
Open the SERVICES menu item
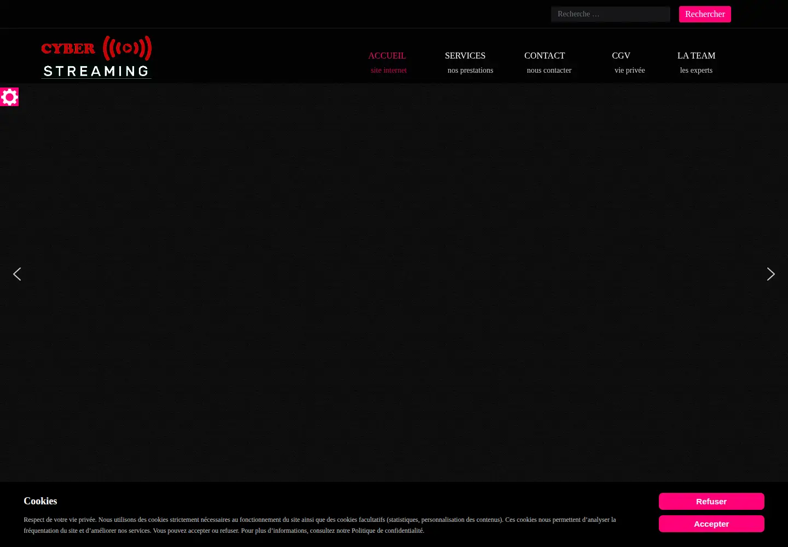[x=469, y=62]
